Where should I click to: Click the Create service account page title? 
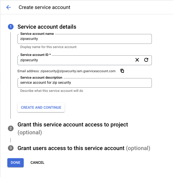(45, 7)
